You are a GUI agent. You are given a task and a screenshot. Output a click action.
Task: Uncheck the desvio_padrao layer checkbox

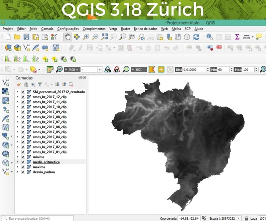pos(23,172)
